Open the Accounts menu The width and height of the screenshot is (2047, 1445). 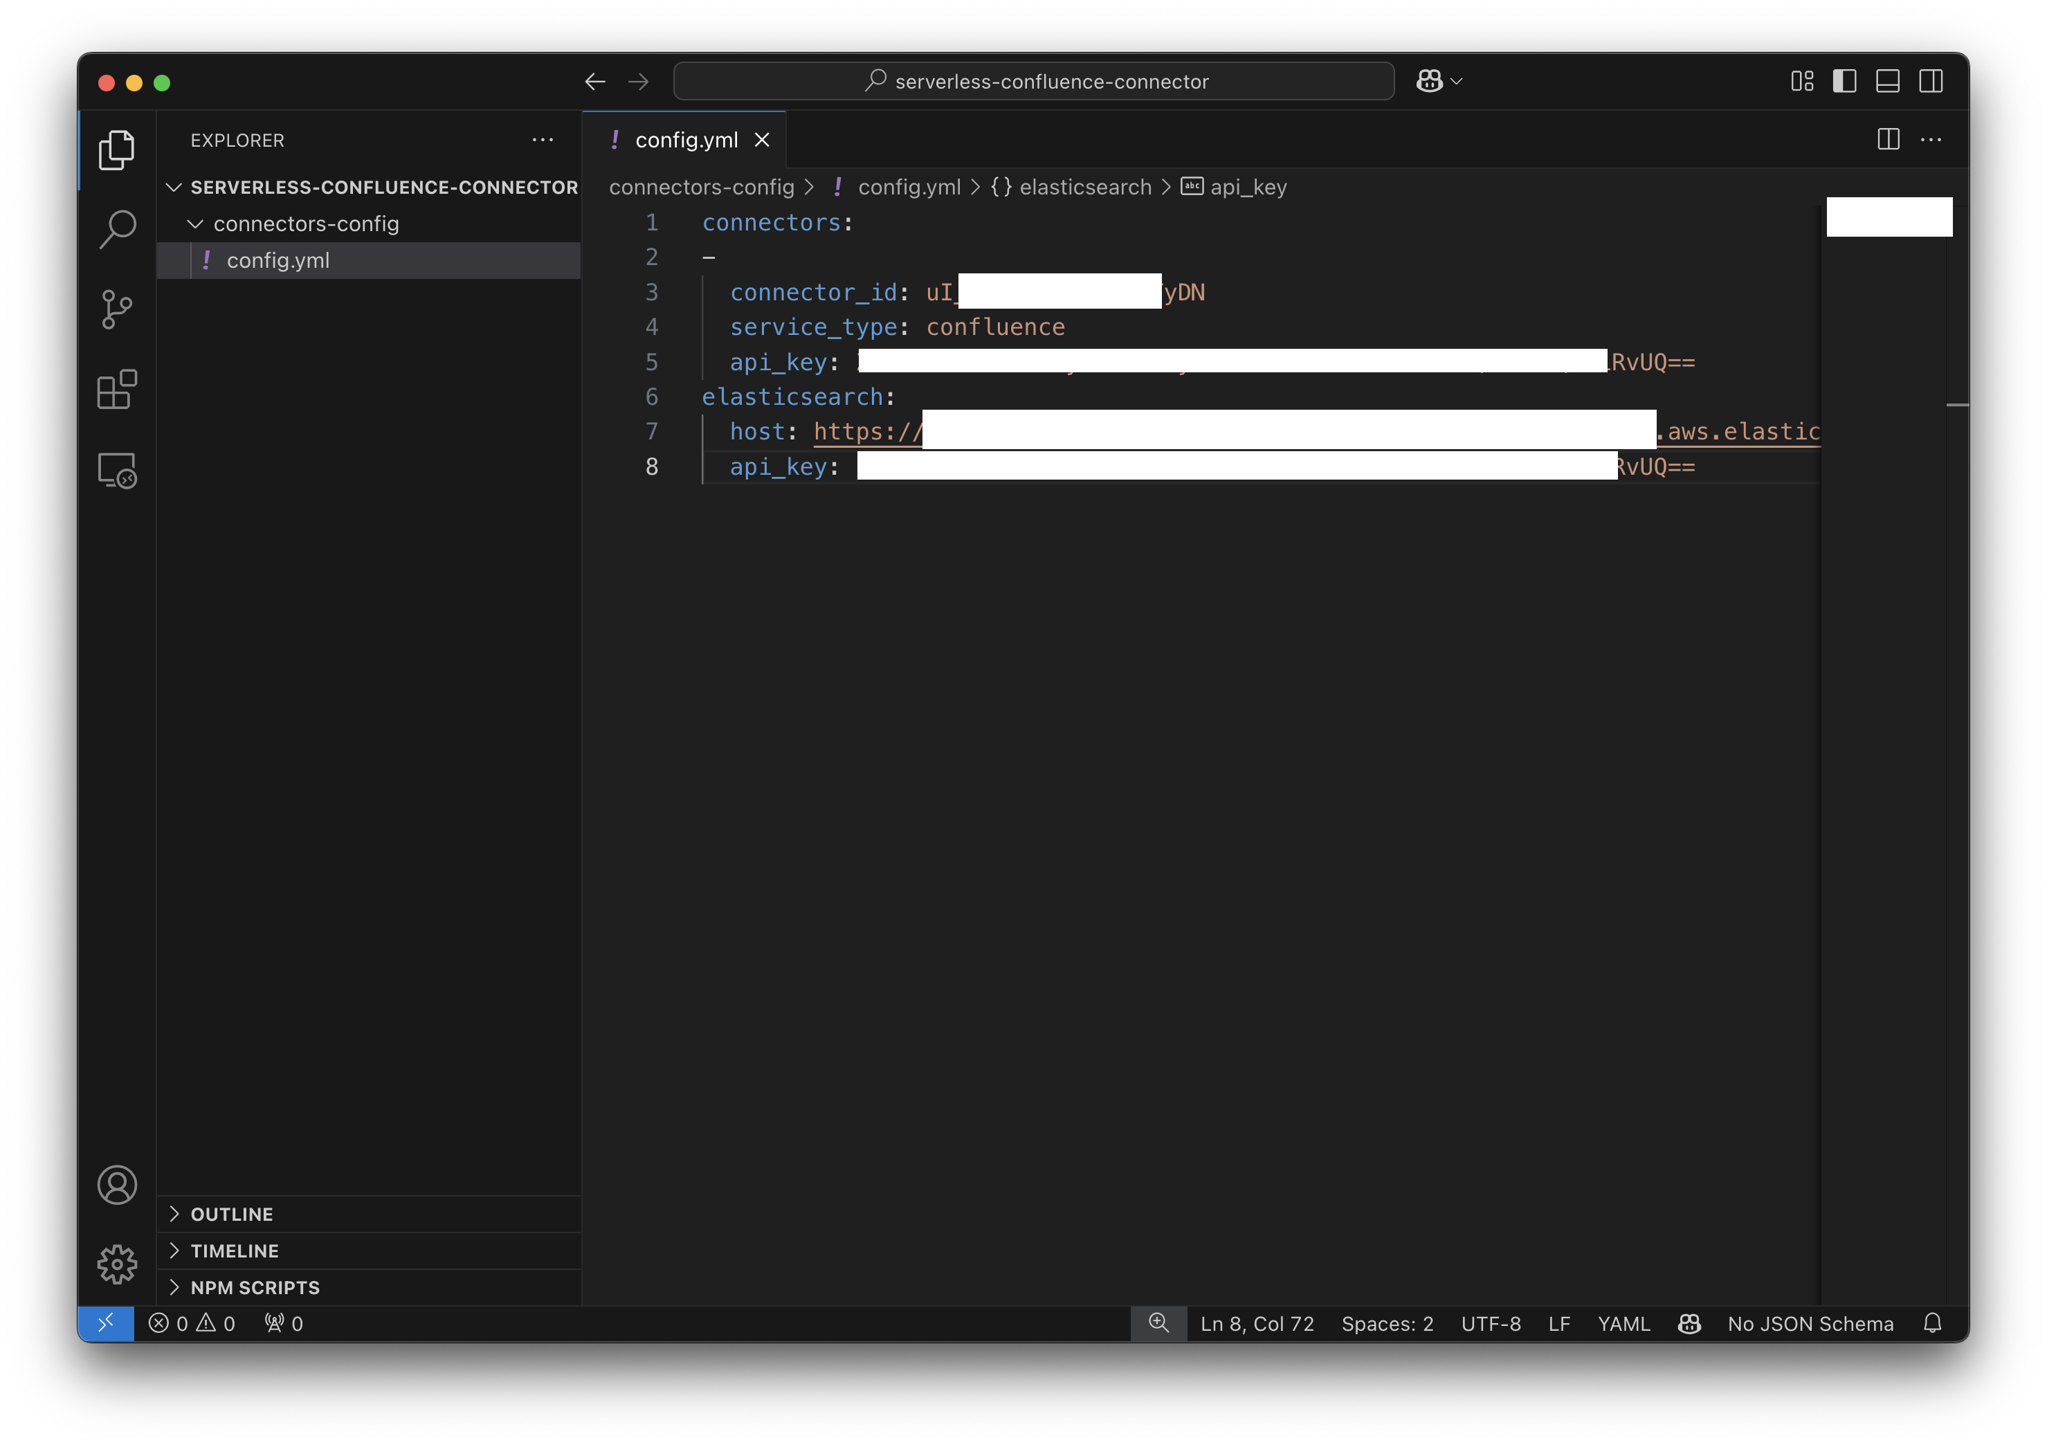(117, 1185)
